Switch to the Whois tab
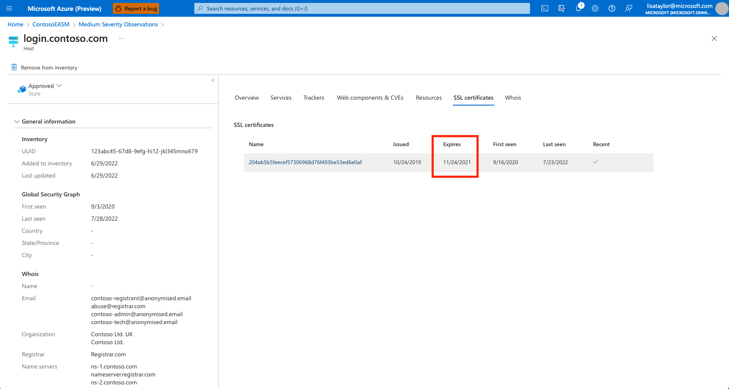 (x=513, y=98)
